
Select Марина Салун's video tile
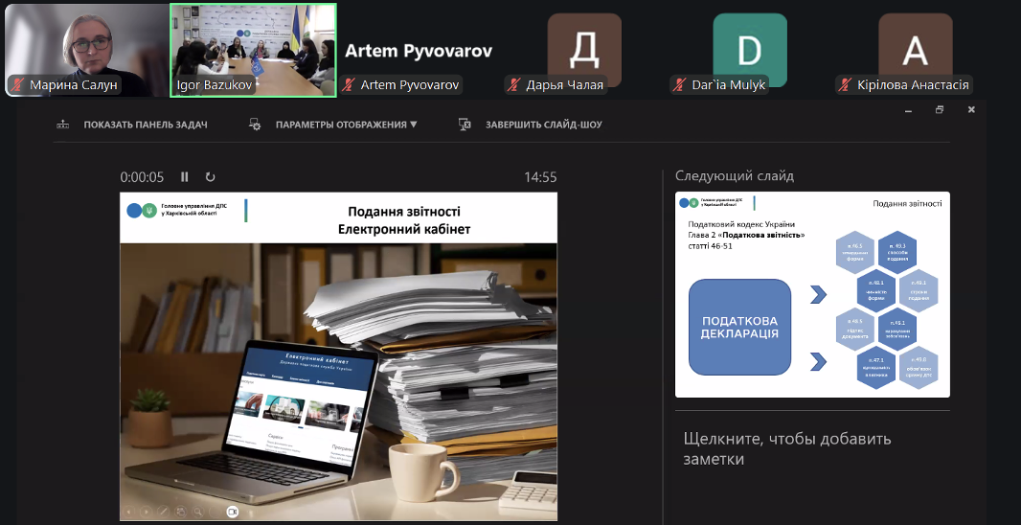[84, 50]
